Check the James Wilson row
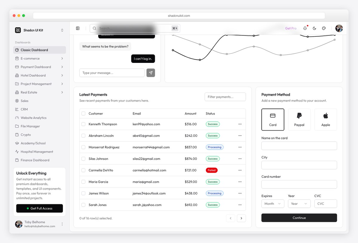 [x=84, y=193]
